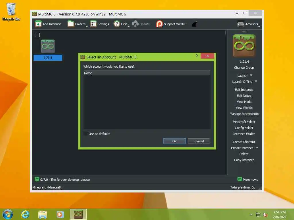Click Create Shortcut
The image size is (294, 220).
tap(244, 142)
